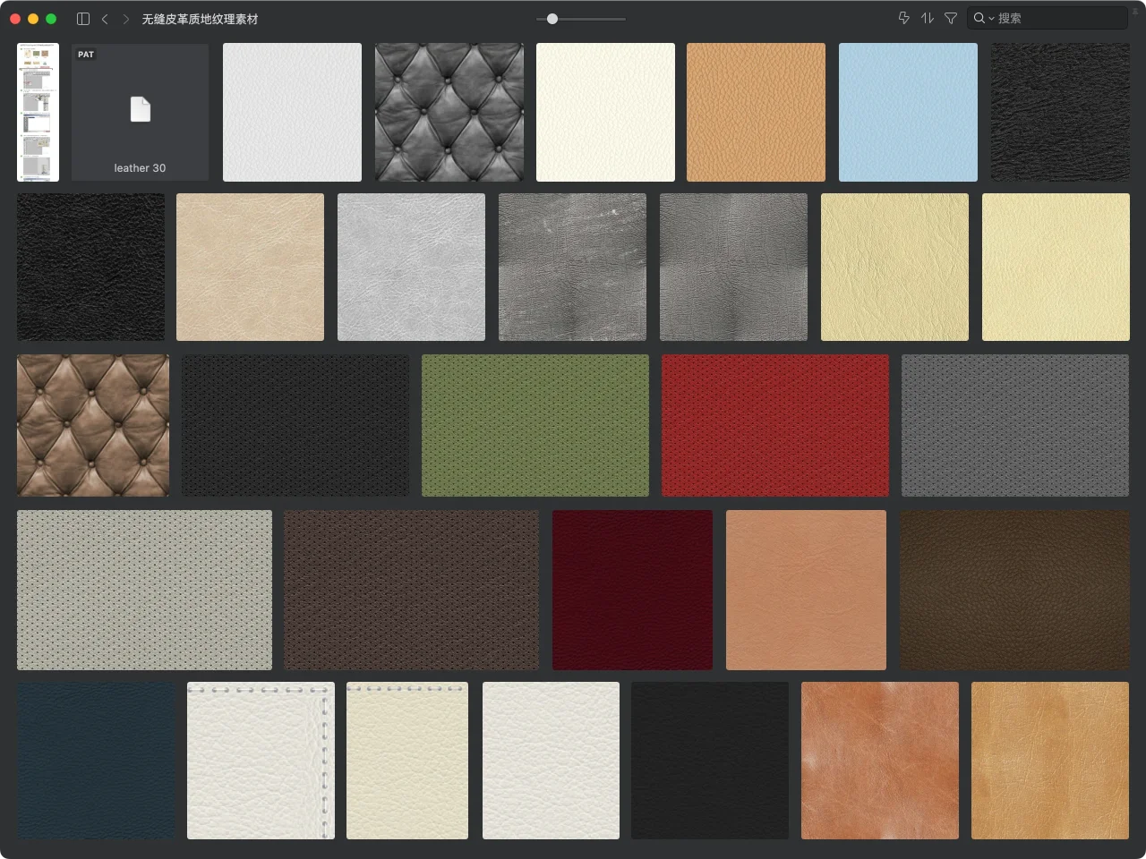1146x859 pixels.
Task: Click the PAT format badge
Action: (86, 55)
